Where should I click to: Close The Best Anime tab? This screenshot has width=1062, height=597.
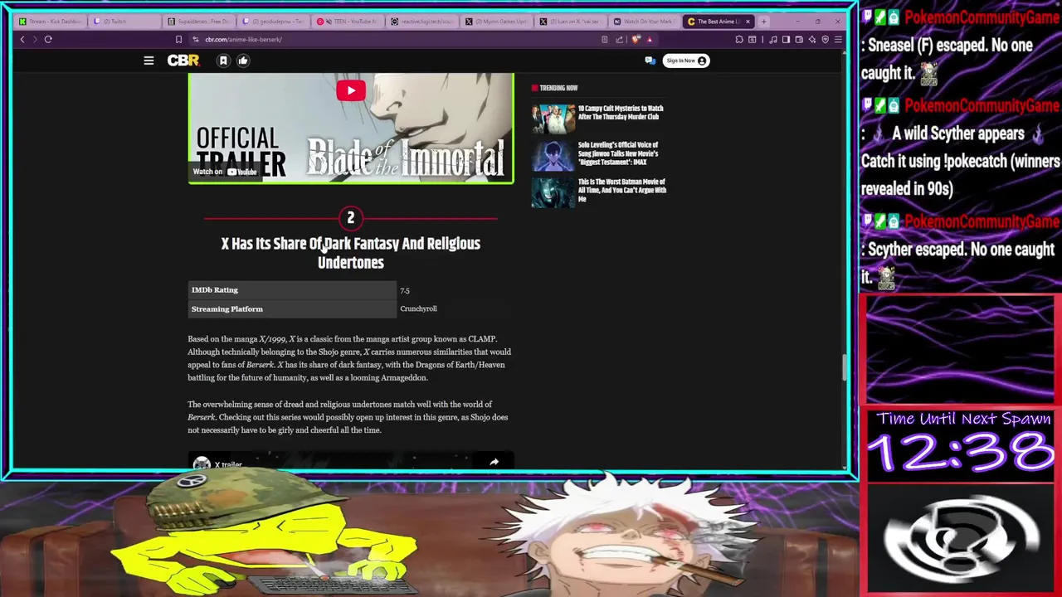(748, 22)
